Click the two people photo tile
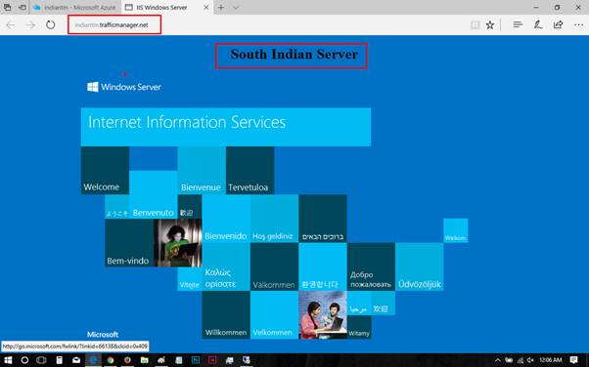Viewport: 589px width, 367px height. [323, 315]
